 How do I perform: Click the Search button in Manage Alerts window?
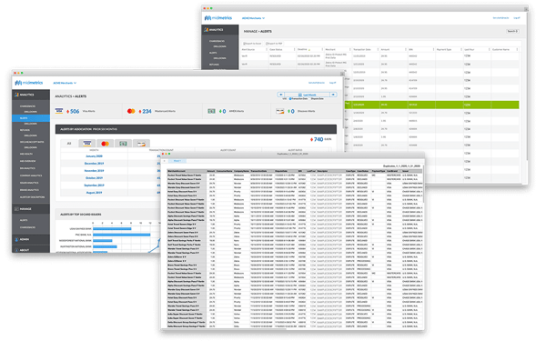[x=512, y=31]
